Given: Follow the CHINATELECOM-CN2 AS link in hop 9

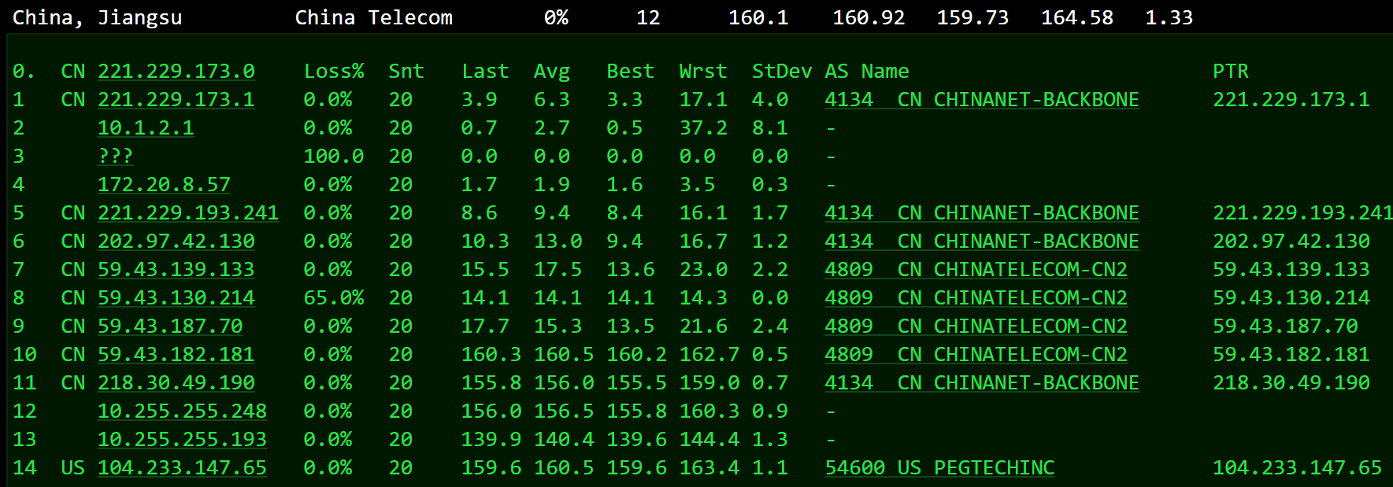Looking at the screenshot, I should tap(976, 327).
